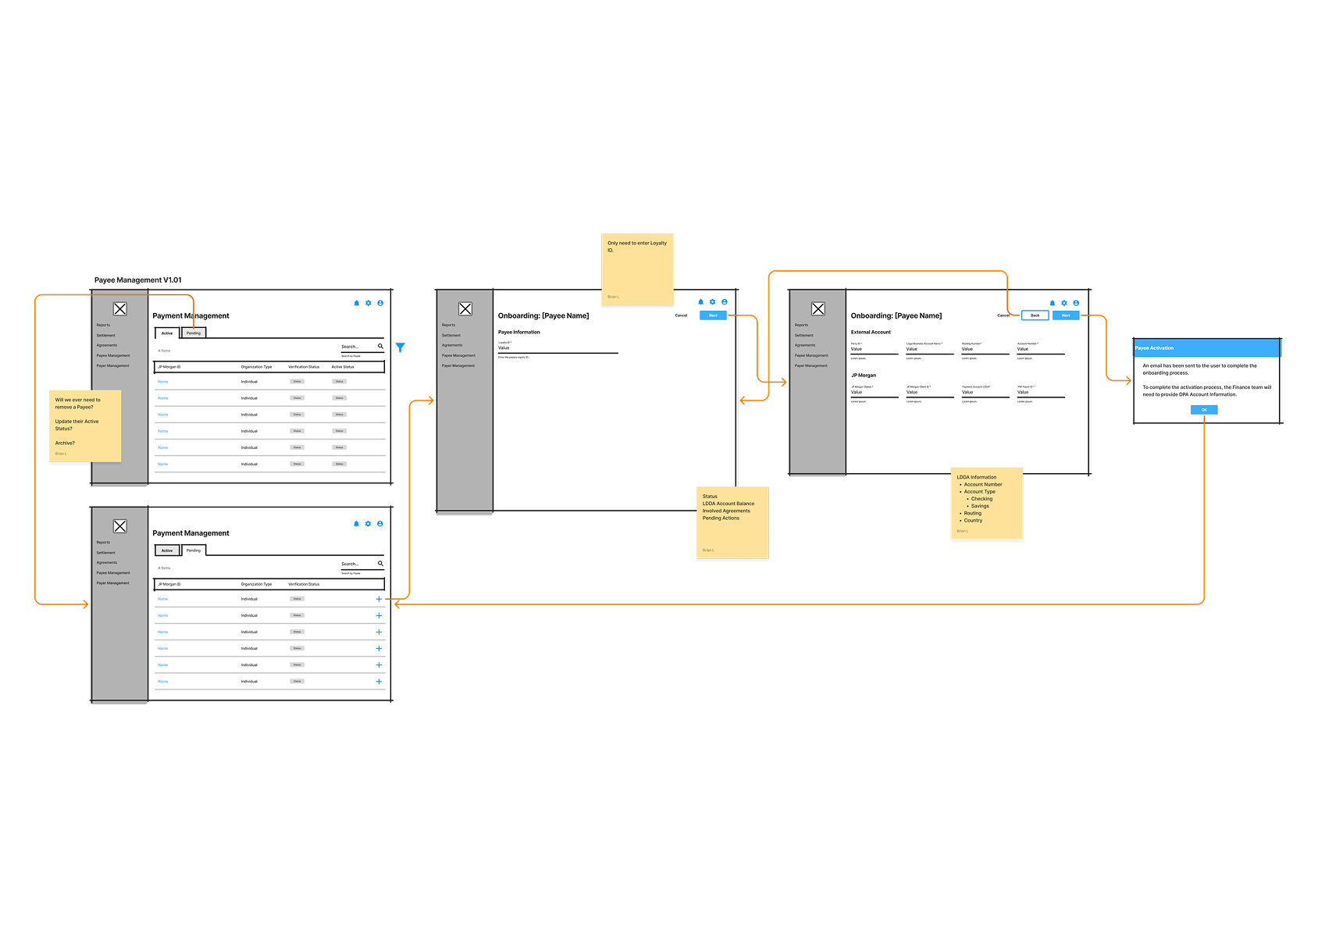Image resolution: width=1318 pixels, height=937 pixels.
Task: Switch to Pending tab in the top-left frame
Action: [194, 333]
